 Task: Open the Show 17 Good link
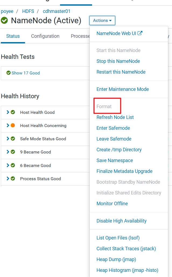[x=26, y=73]
